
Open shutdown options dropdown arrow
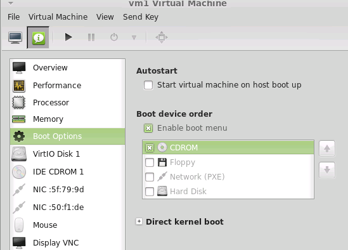[134, 37]
